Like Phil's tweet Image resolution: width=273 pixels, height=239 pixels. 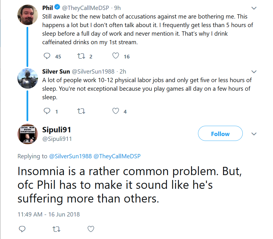[x=116, y=56]
